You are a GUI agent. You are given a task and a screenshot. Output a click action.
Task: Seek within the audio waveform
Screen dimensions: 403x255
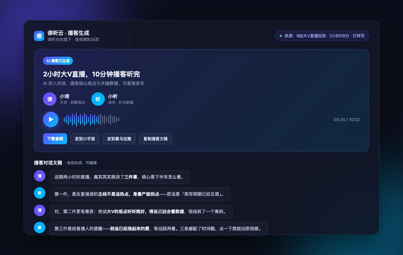coord(92,119)
